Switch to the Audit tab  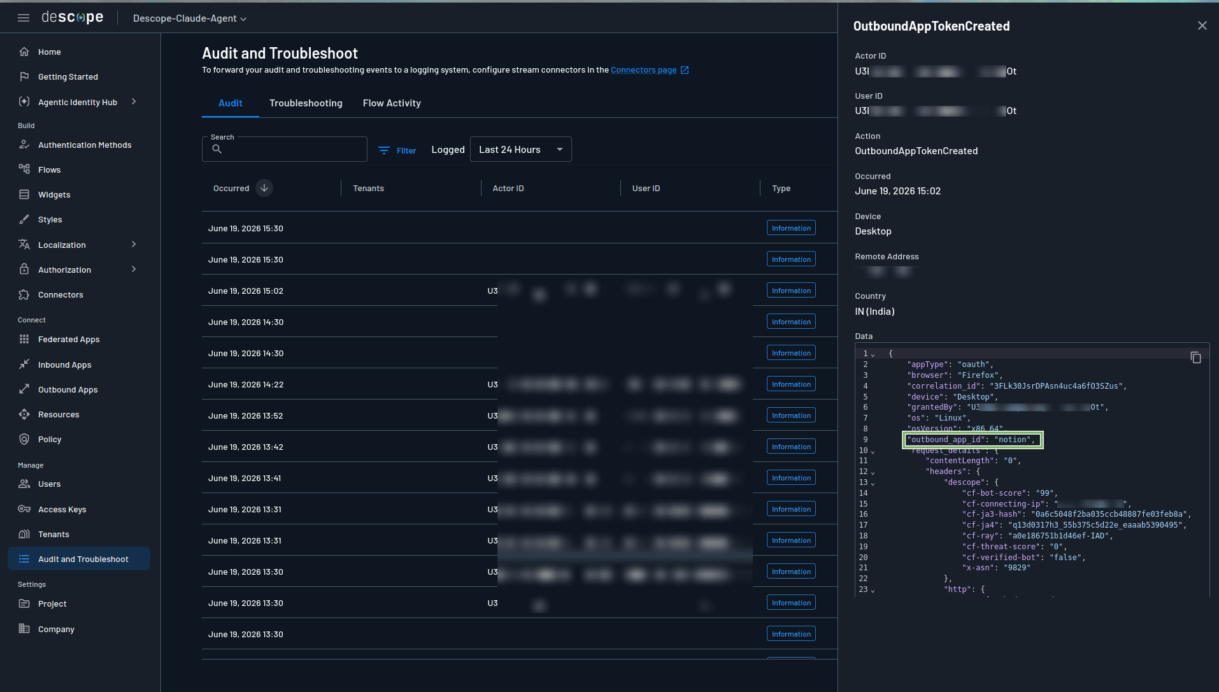pos(230,103)
